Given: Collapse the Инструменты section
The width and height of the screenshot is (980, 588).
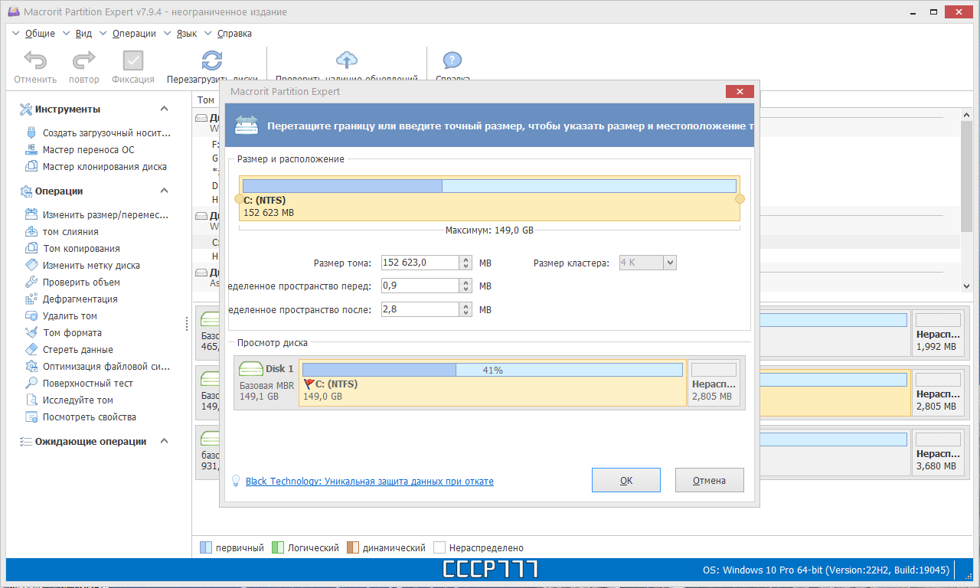Looking at the screenshot, I should click(x=164, y=109).
